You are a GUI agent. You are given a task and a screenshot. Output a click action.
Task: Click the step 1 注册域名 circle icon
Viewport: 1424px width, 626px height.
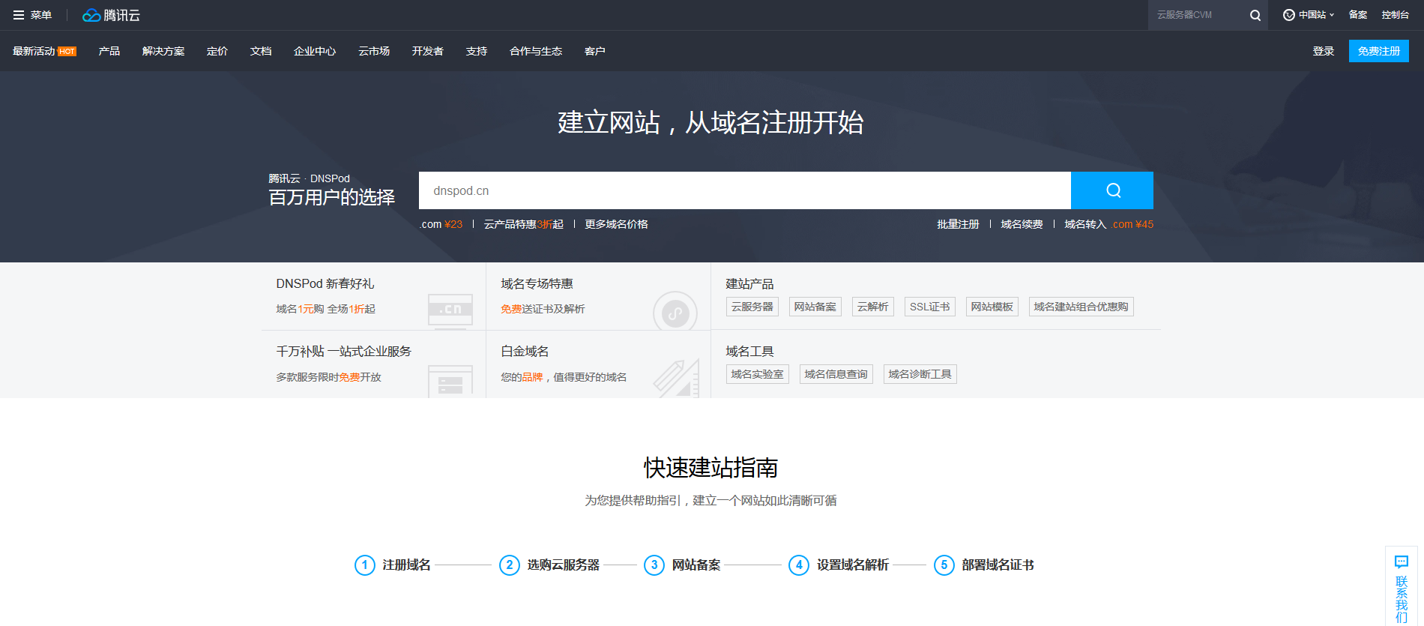pos(364,565)
